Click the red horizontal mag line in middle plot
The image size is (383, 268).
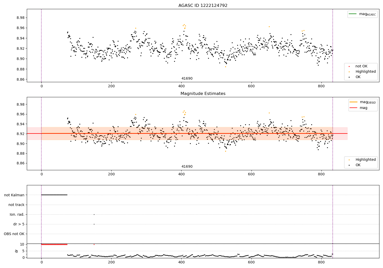(x=187, y=133)
